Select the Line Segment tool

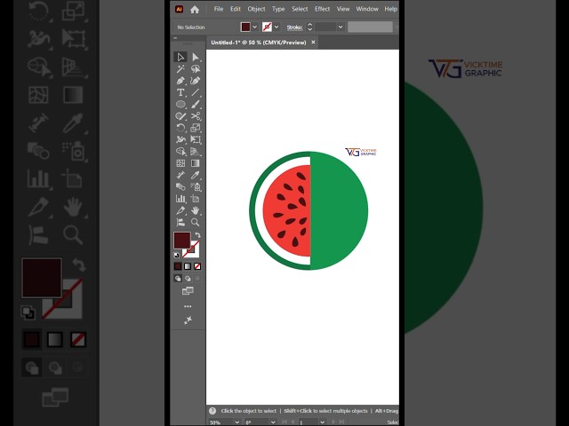[196, 92]
